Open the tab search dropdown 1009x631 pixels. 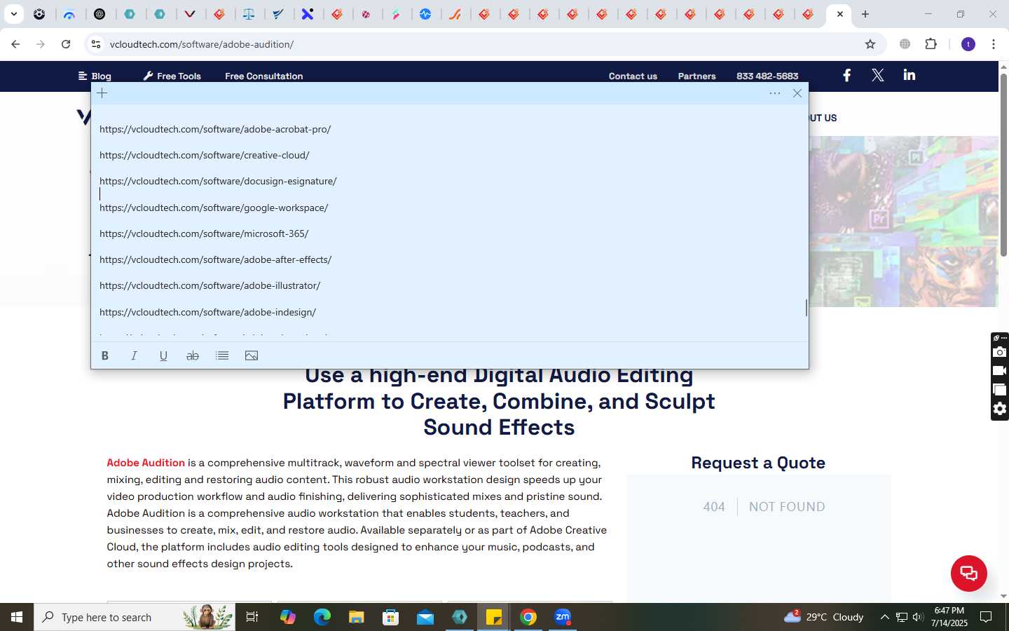point(13,14)
